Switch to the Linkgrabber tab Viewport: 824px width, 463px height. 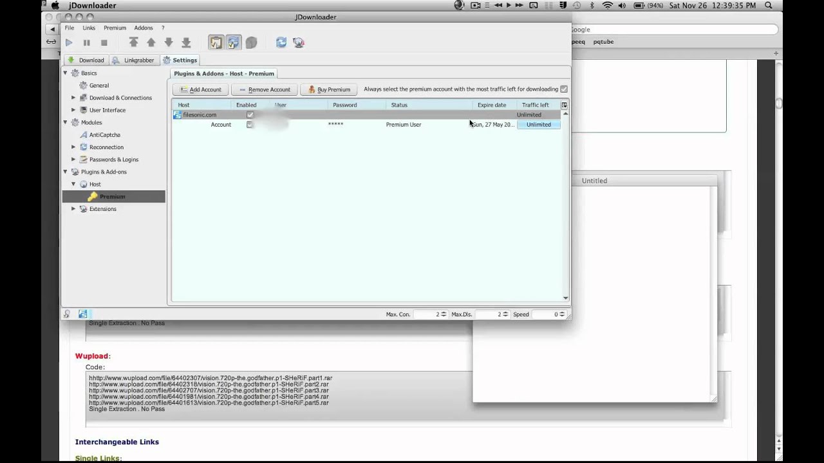pyautogui.click(x=133, y=60)
